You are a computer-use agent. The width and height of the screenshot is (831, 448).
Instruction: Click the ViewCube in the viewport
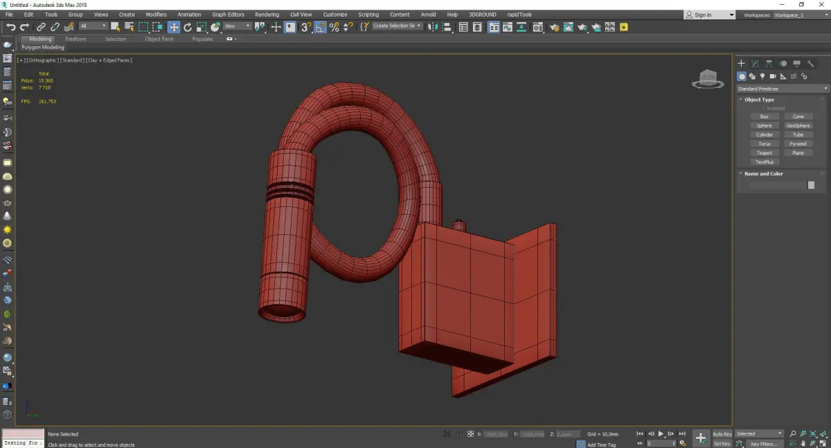(708, 79)
